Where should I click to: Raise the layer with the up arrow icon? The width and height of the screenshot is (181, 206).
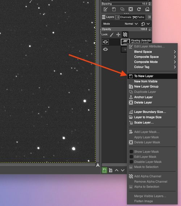(117, 170)
